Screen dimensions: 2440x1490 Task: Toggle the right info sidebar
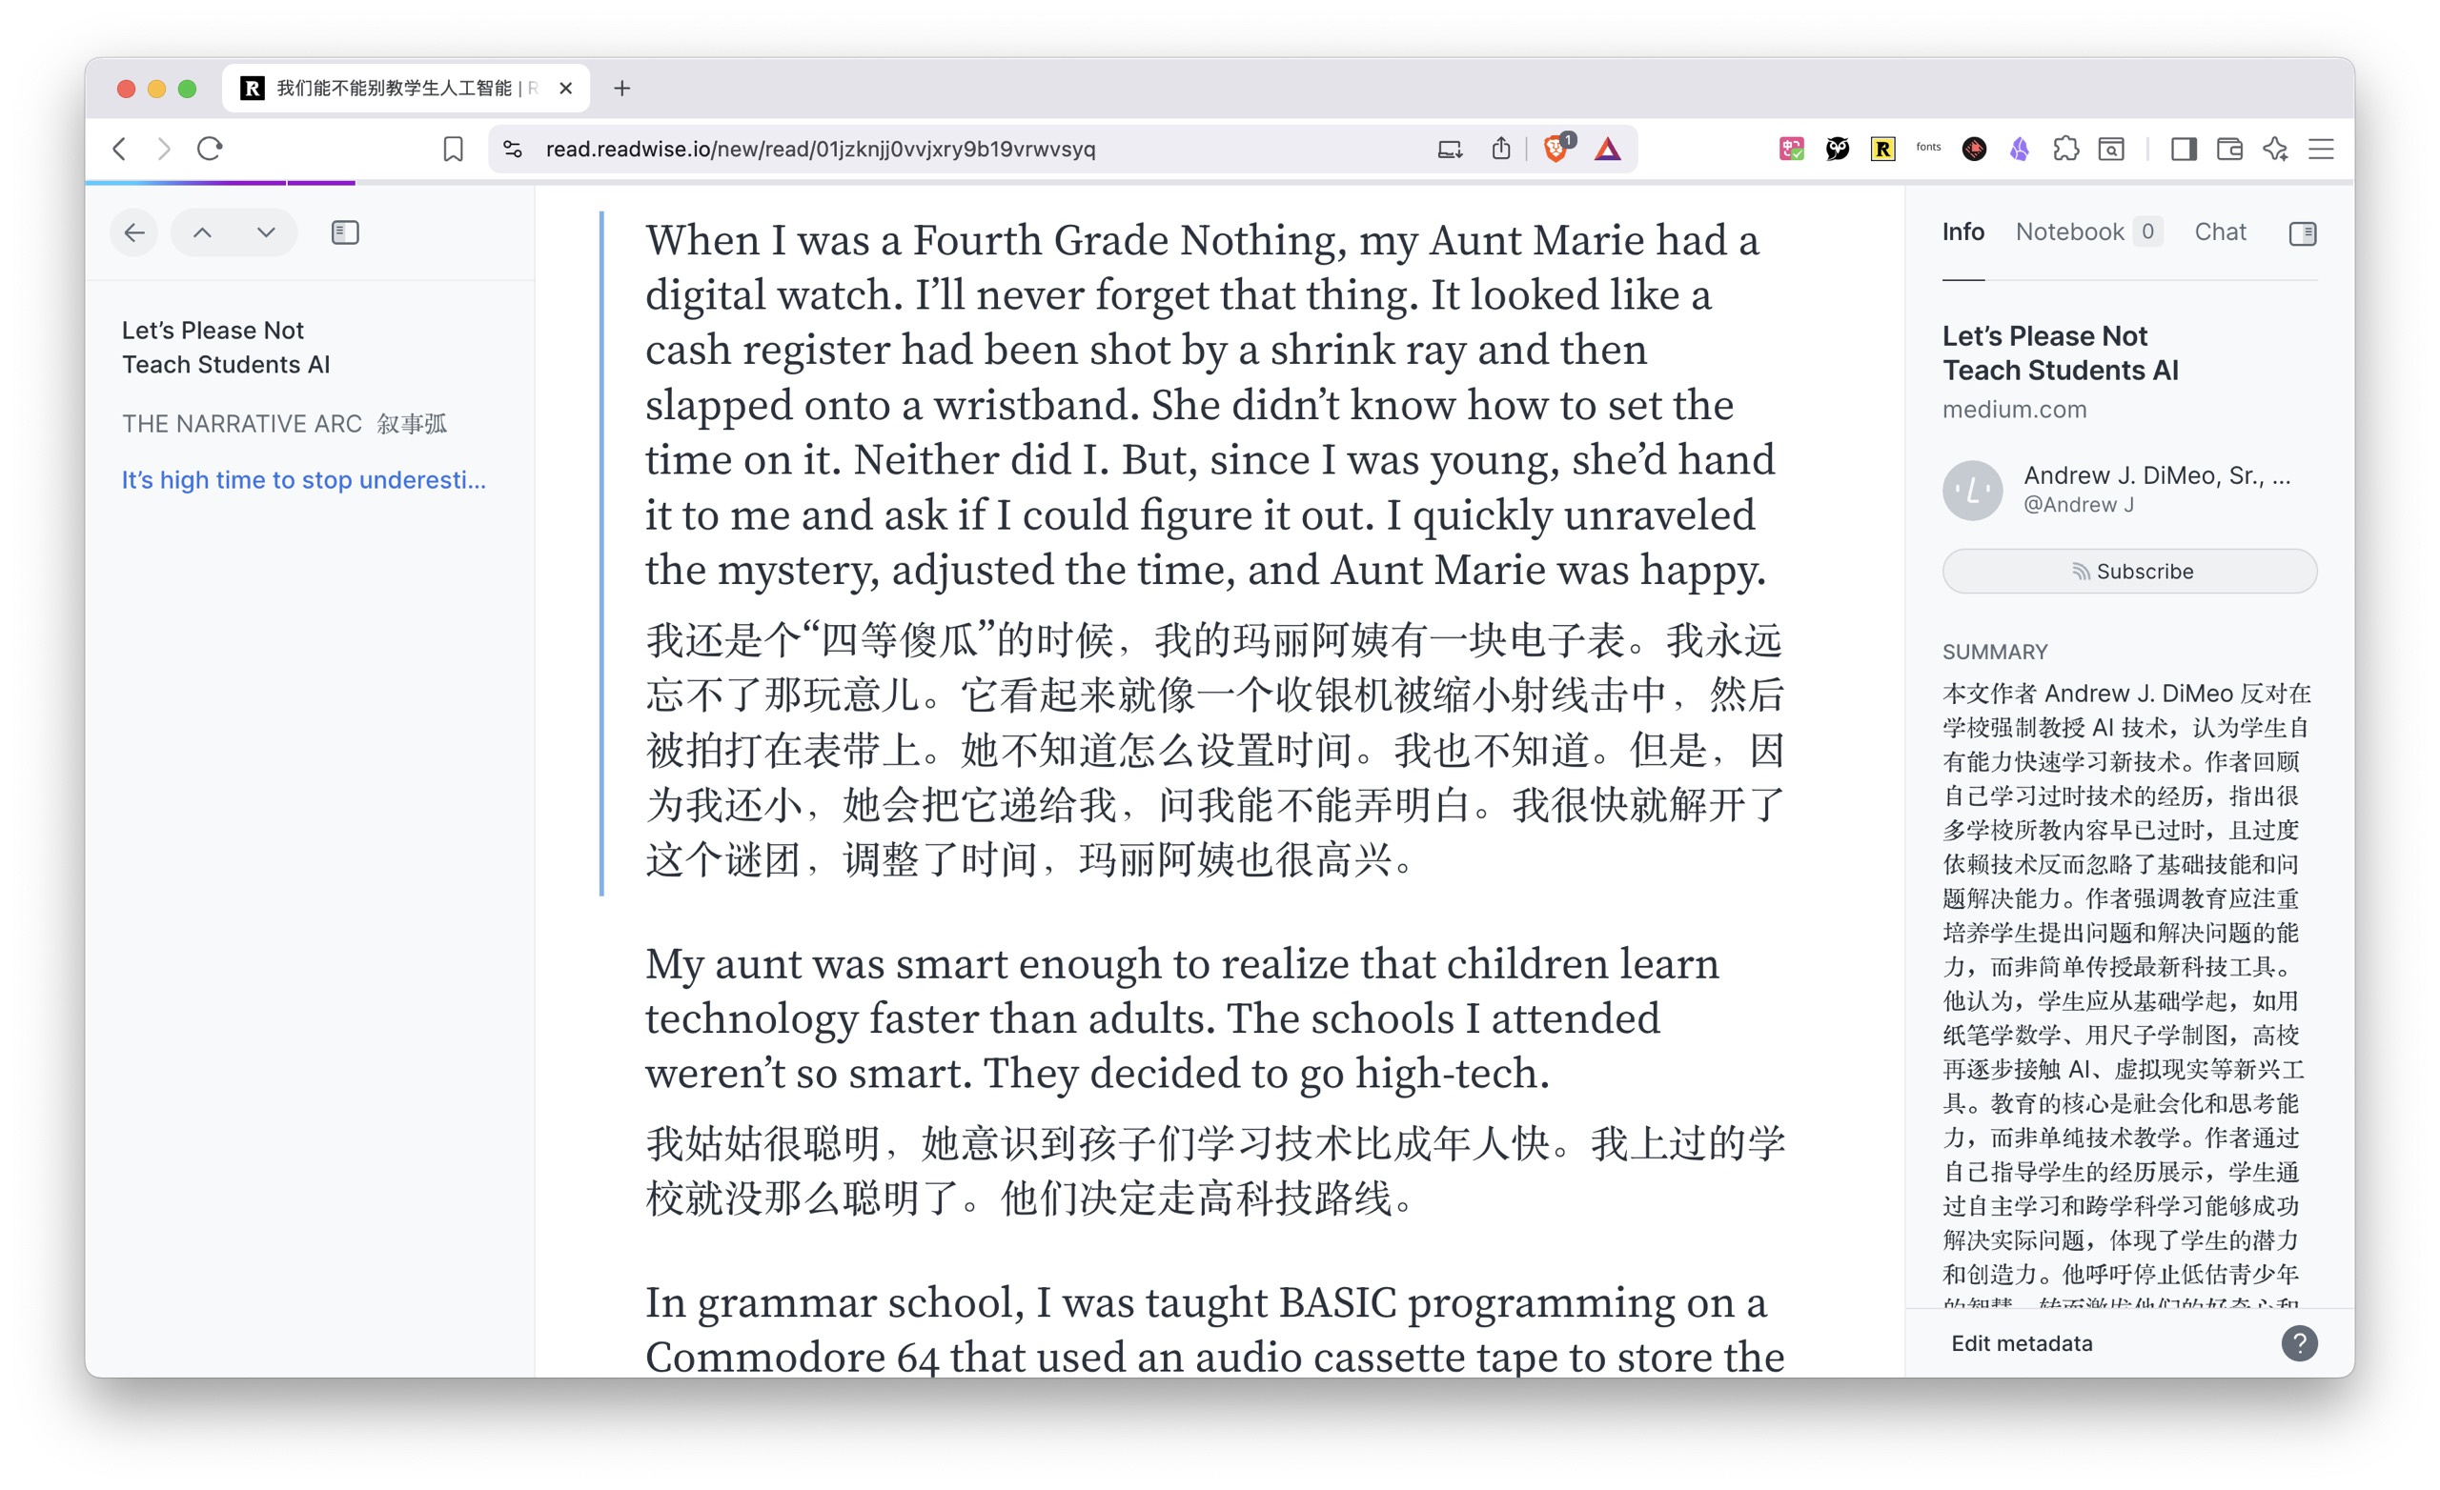coord(2303,233)
